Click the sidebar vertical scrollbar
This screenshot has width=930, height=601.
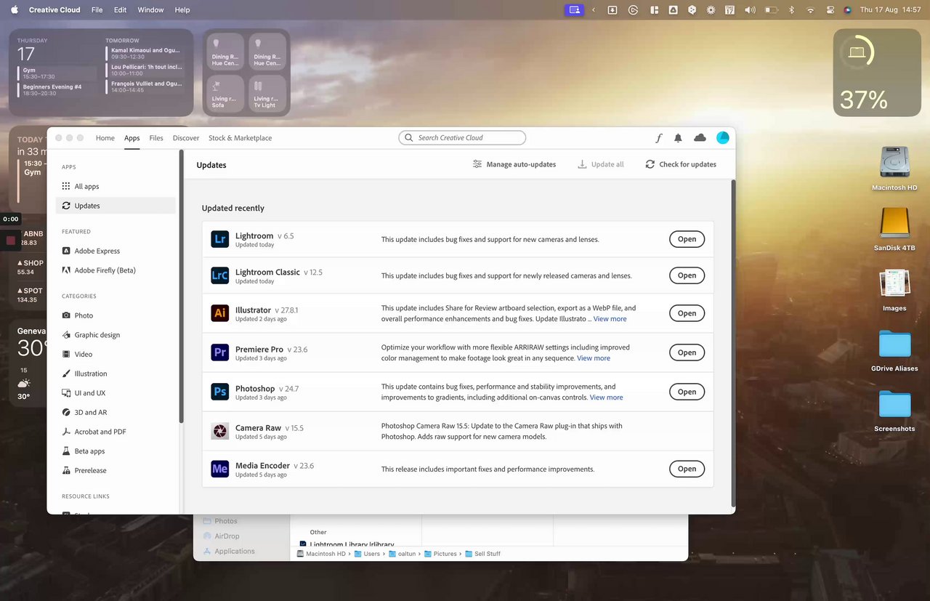click(x=181, y=287)
